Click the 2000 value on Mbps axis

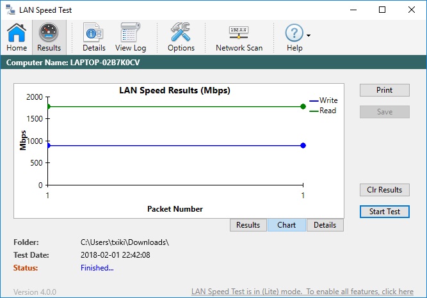[35, 97]
